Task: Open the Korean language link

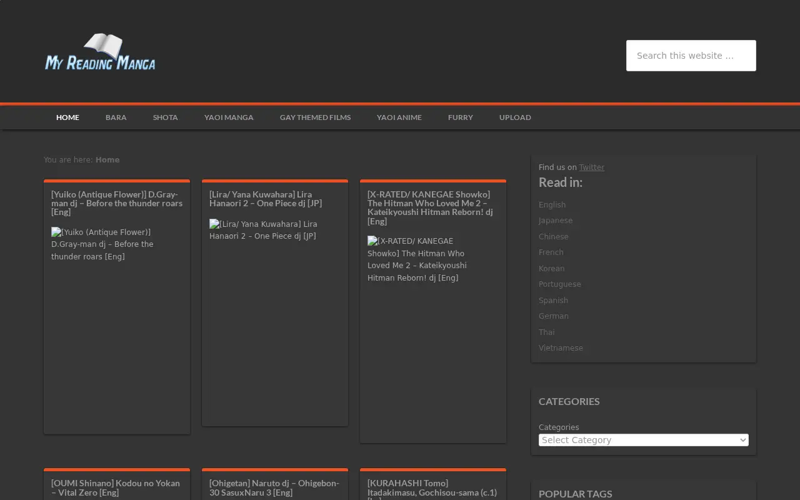Action: [552, 269]
